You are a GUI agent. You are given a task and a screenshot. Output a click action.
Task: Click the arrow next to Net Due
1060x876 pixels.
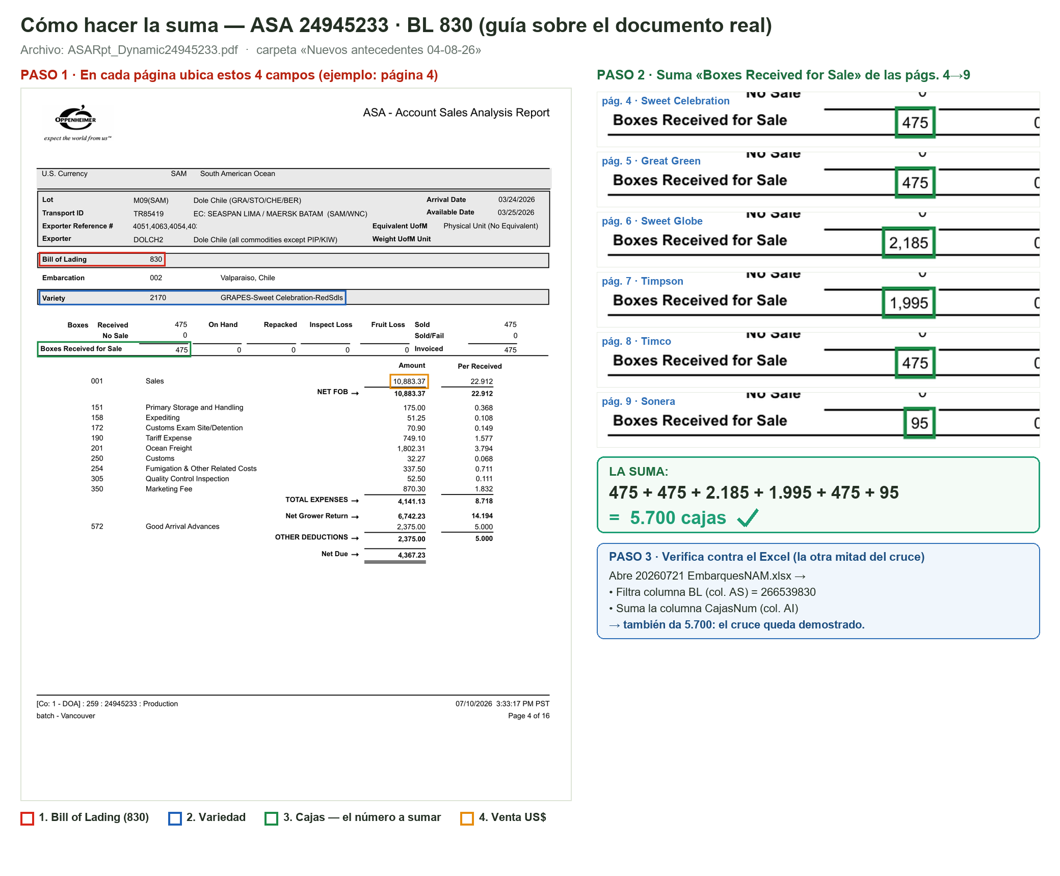(x=355, y=555)
